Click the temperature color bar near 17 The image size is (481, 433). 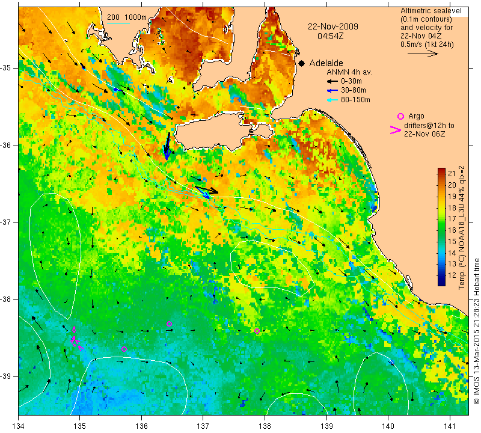click(x=441, y=218)
